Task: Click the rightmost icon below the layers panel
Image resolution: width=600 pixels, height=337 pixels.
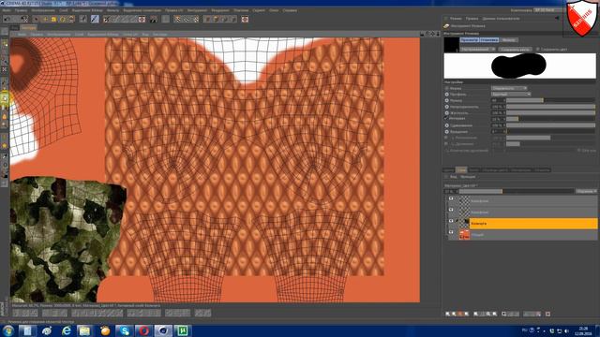Action: [547, 314]
